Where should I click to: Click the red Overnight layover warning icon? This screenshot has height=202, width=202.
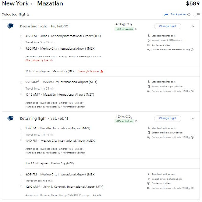[102, 71]
